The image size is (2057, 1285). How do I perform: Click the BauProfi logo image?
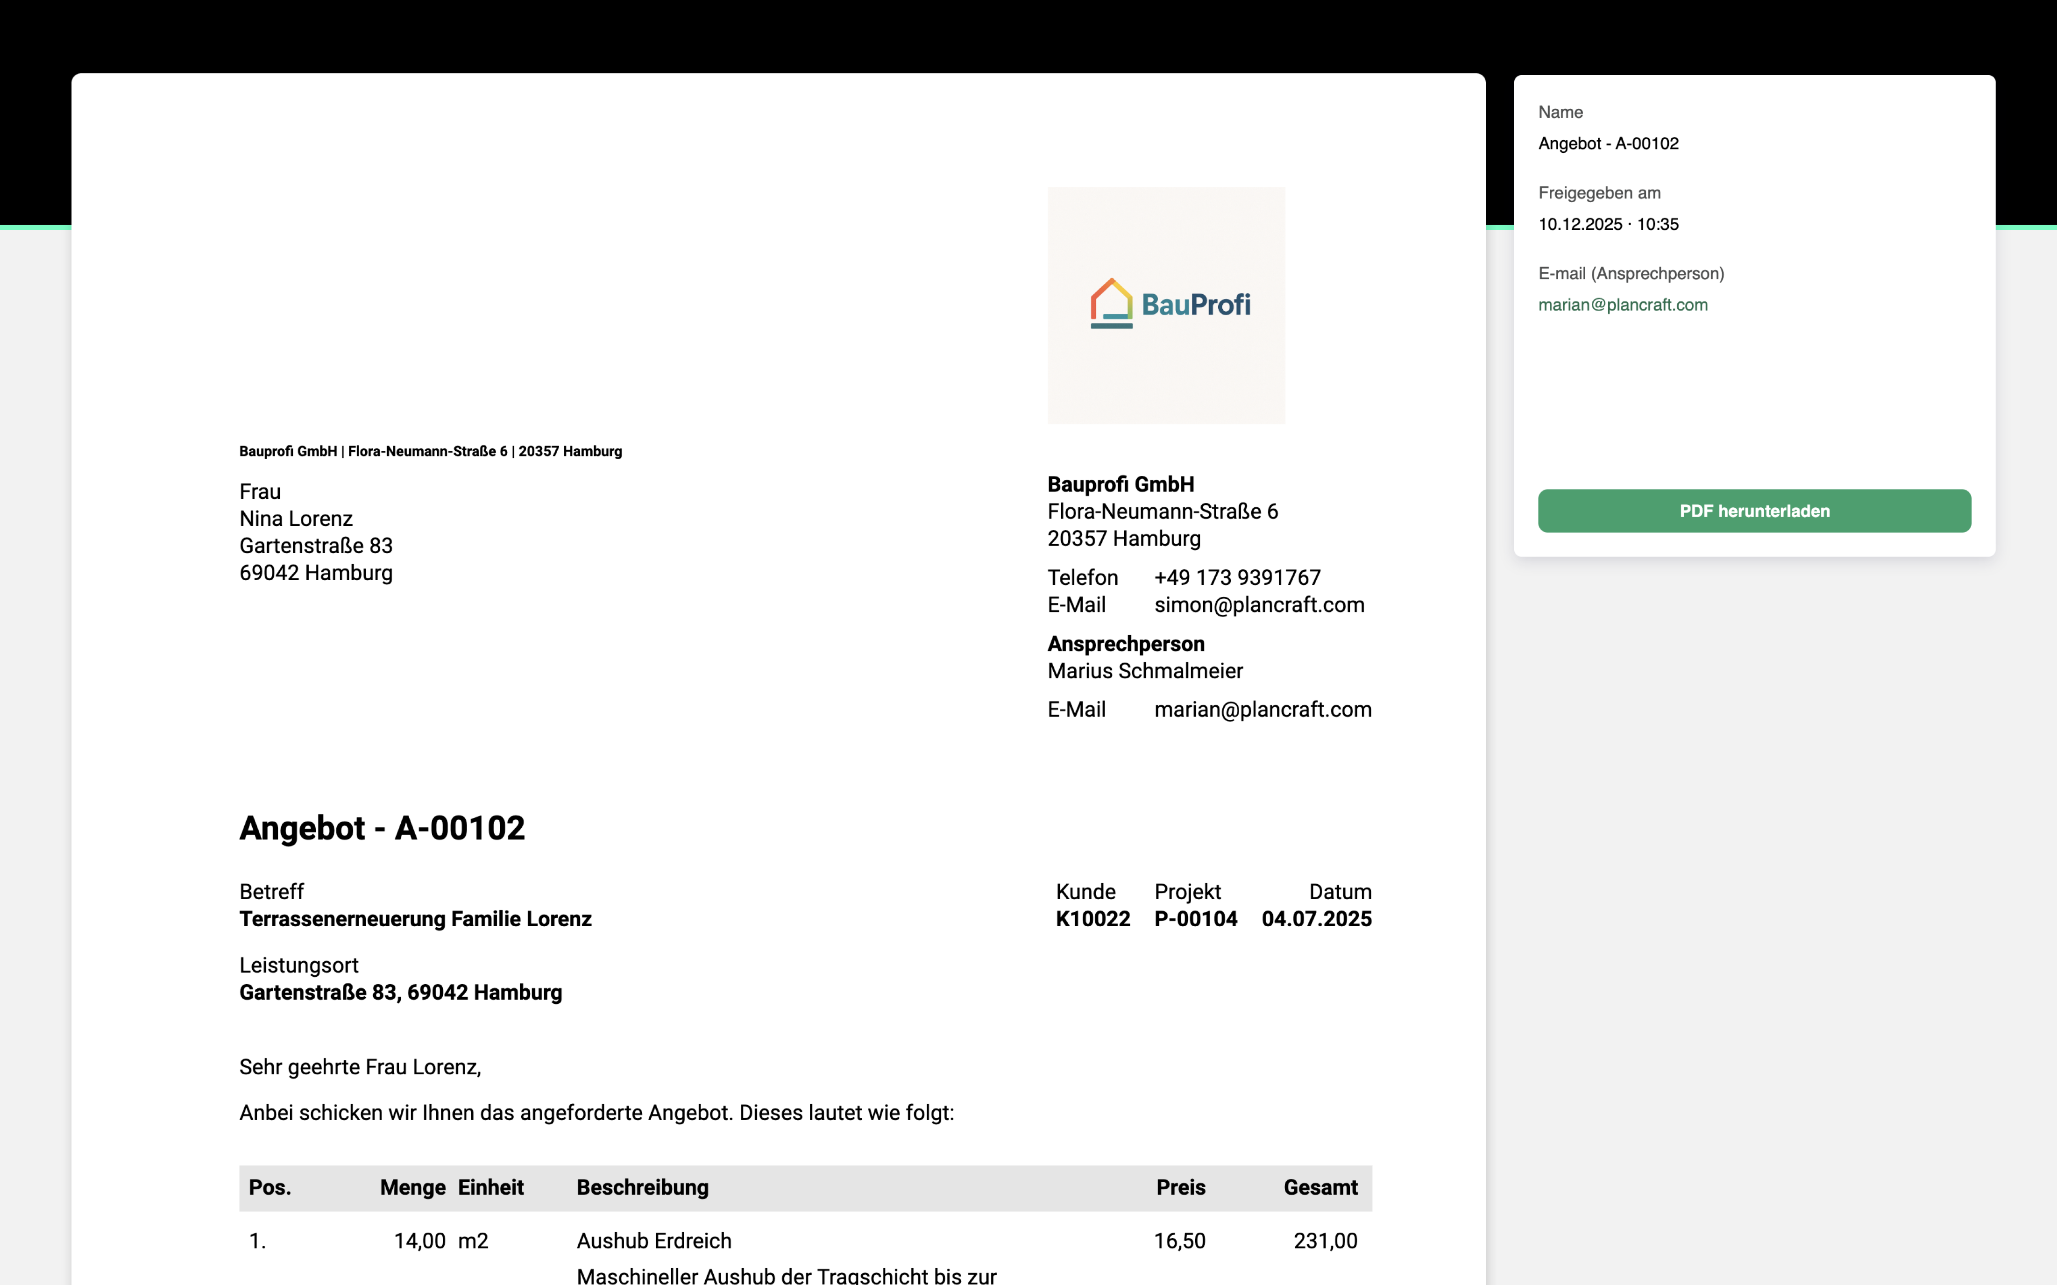1166,305
